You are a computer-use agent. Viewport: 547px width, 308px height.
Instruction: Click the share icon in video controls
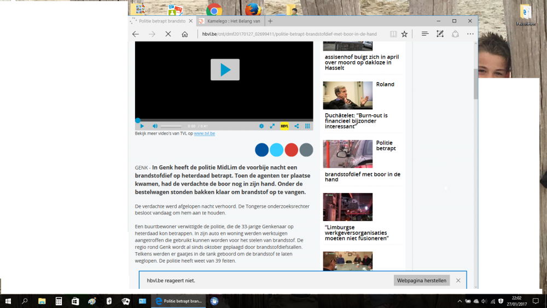[296, 126]
